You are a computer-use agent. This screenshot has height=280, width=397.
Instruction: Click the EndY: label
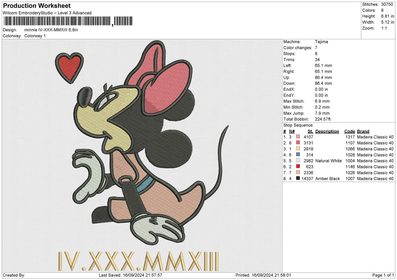[x=289, y=95]
